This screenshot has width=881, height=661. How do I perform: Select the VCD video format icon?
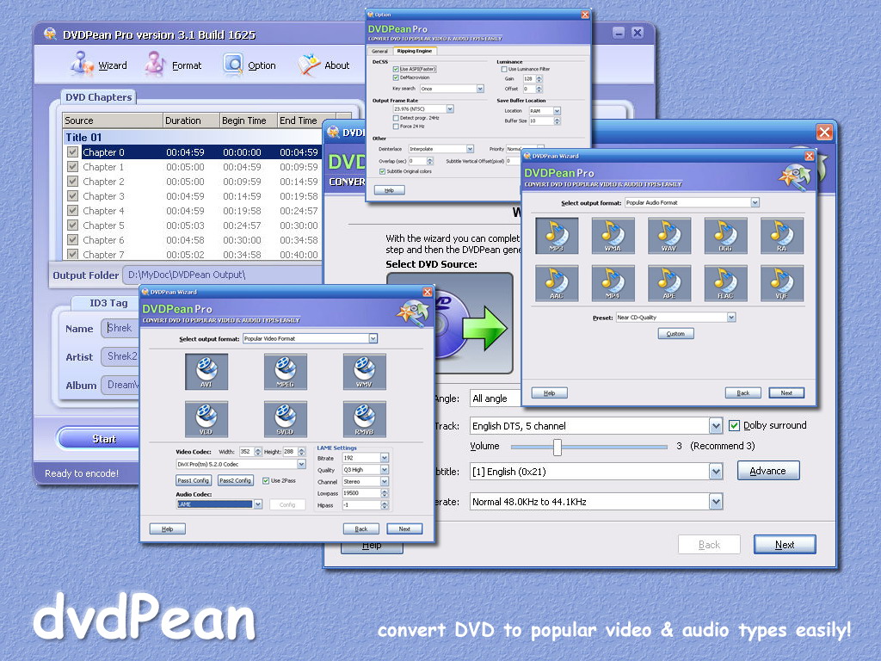point(206,419)
